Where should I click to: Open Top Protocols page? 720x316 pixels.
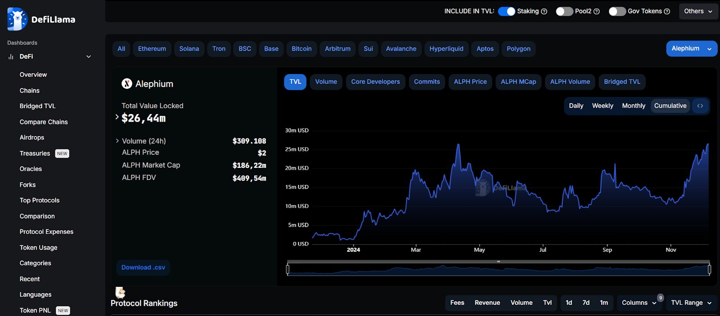tap(40, 201)
